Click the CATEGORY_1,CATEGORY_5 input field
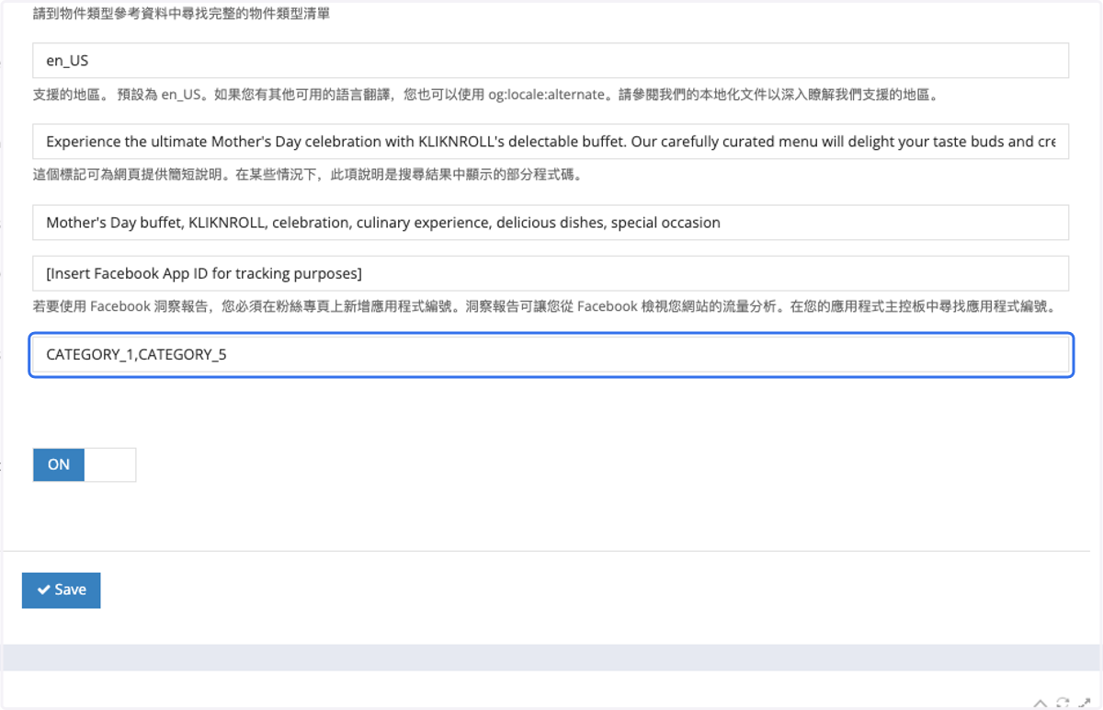 click(x=551, y=354)
